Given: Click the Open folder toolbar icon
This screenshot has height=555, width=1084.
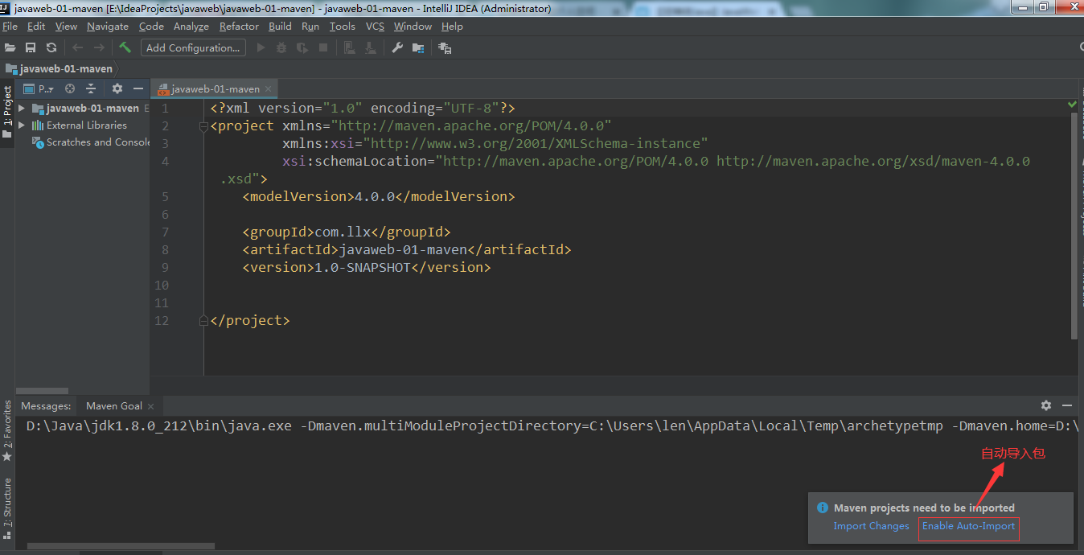Looking at the screenshot, I should (10, 47).
